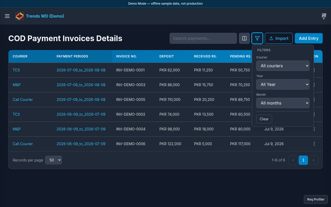The width and height of the screenshot is (331, 207).
Task: Sort by Received Rs. column header
Action: 205,56
